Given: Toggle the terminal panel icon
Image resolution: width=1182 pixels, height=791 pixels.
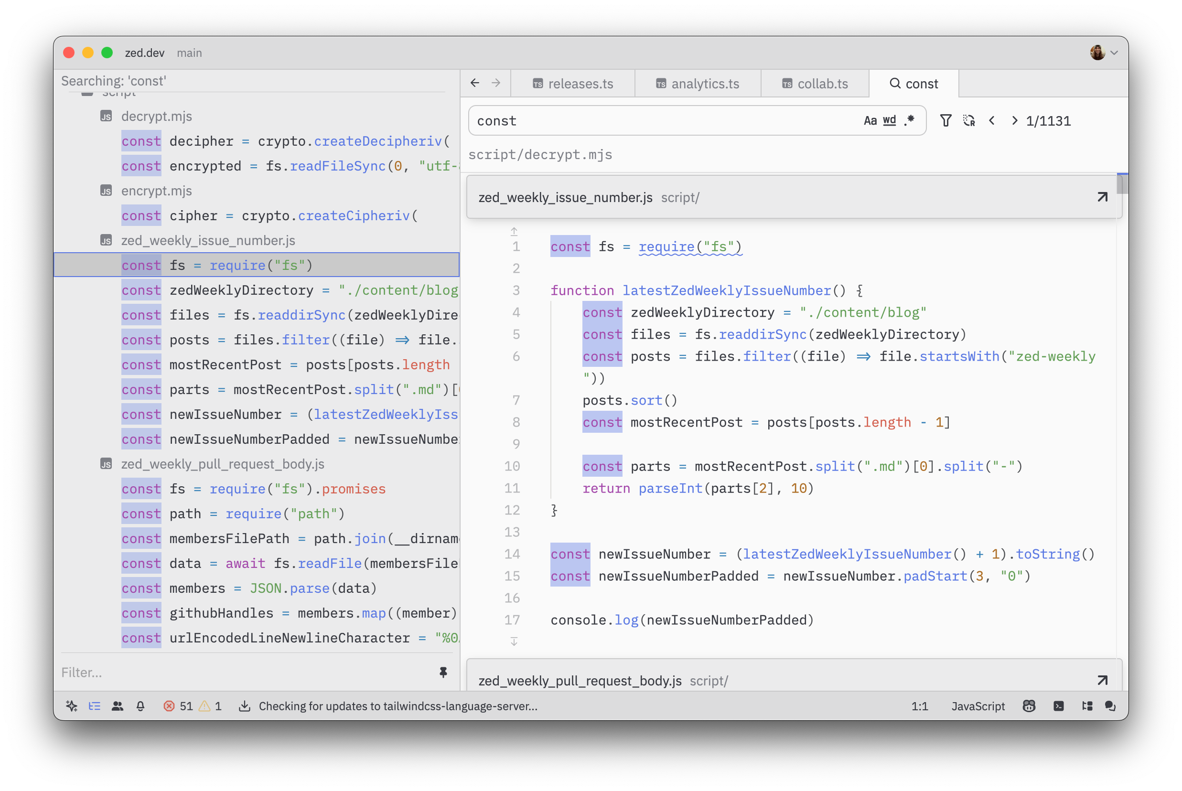Looking at the screenshot, I should click(1058, 706).
